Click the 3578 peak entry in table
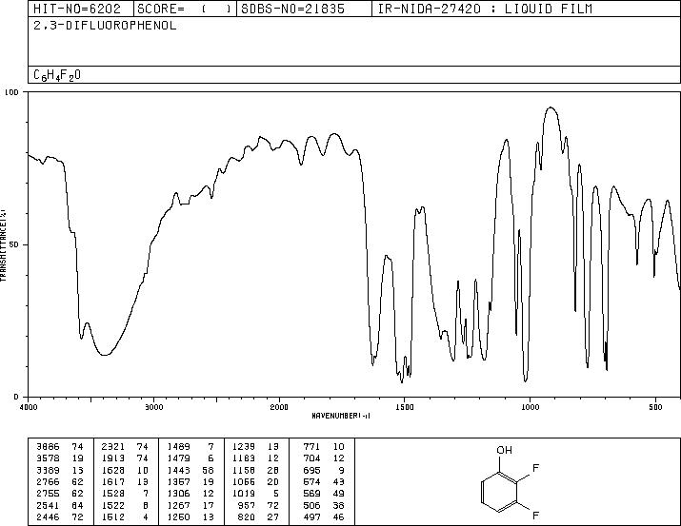This screenshot has width=681, height=526. (60, 458)
